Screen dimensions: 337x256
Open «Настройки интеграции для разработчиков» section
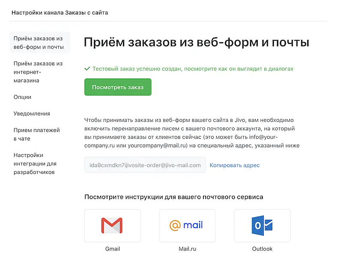35,164
